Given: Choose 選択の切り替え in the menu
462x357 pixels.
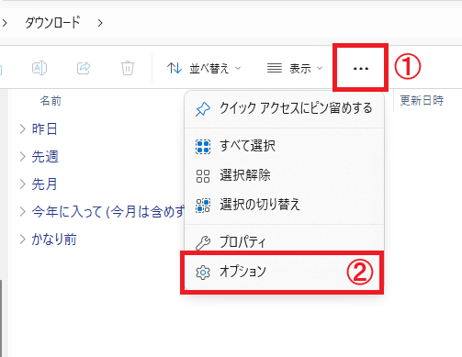Looking at the screenshot, I should coord(284,205).
